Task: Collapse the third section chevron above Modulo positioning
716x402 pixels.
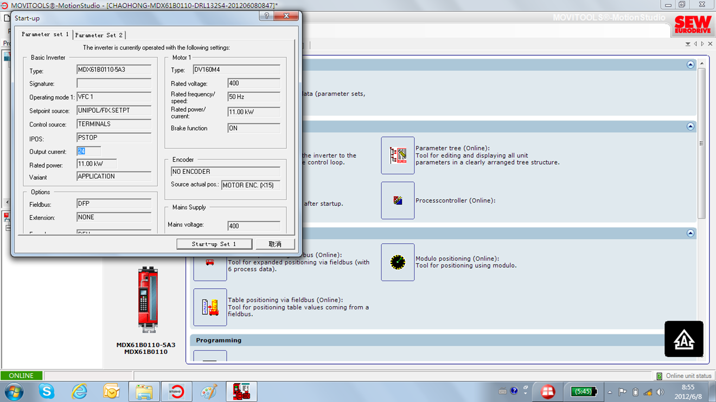Action: pyautogui.click(x=690, y=233)
